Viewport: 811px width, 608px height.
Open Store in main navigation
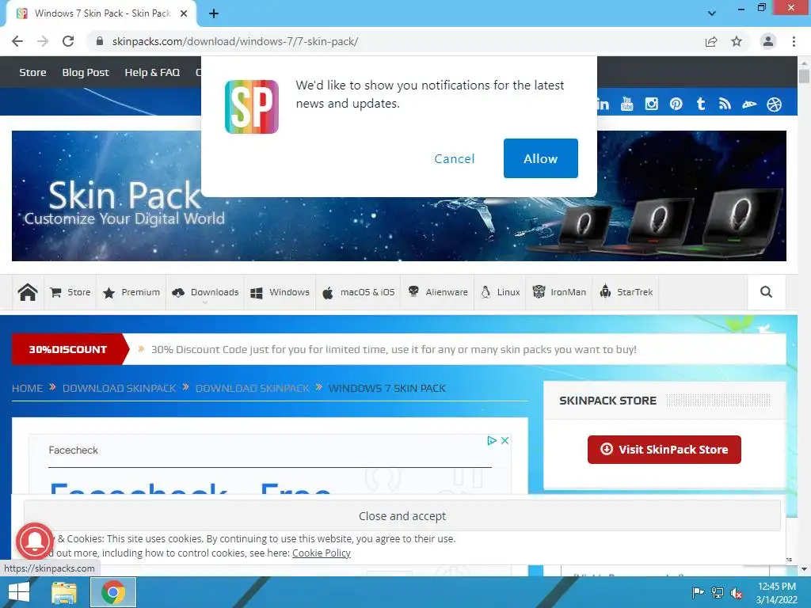[x=70, y=292]
